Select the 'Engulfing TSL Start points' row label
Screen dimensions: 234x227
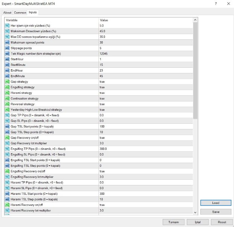tap(35, 160)
